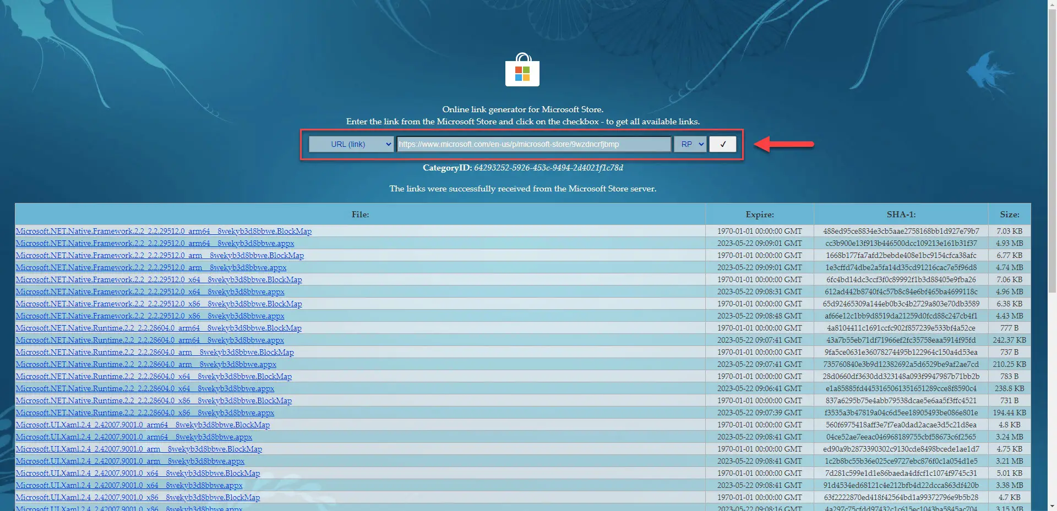Download the UI.Xaml.2.4 x64 appx link

[x=129, y=485]
